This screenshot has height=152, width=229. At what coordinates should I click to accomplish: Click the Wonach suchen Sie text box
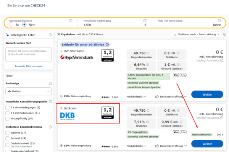(29, 54)
